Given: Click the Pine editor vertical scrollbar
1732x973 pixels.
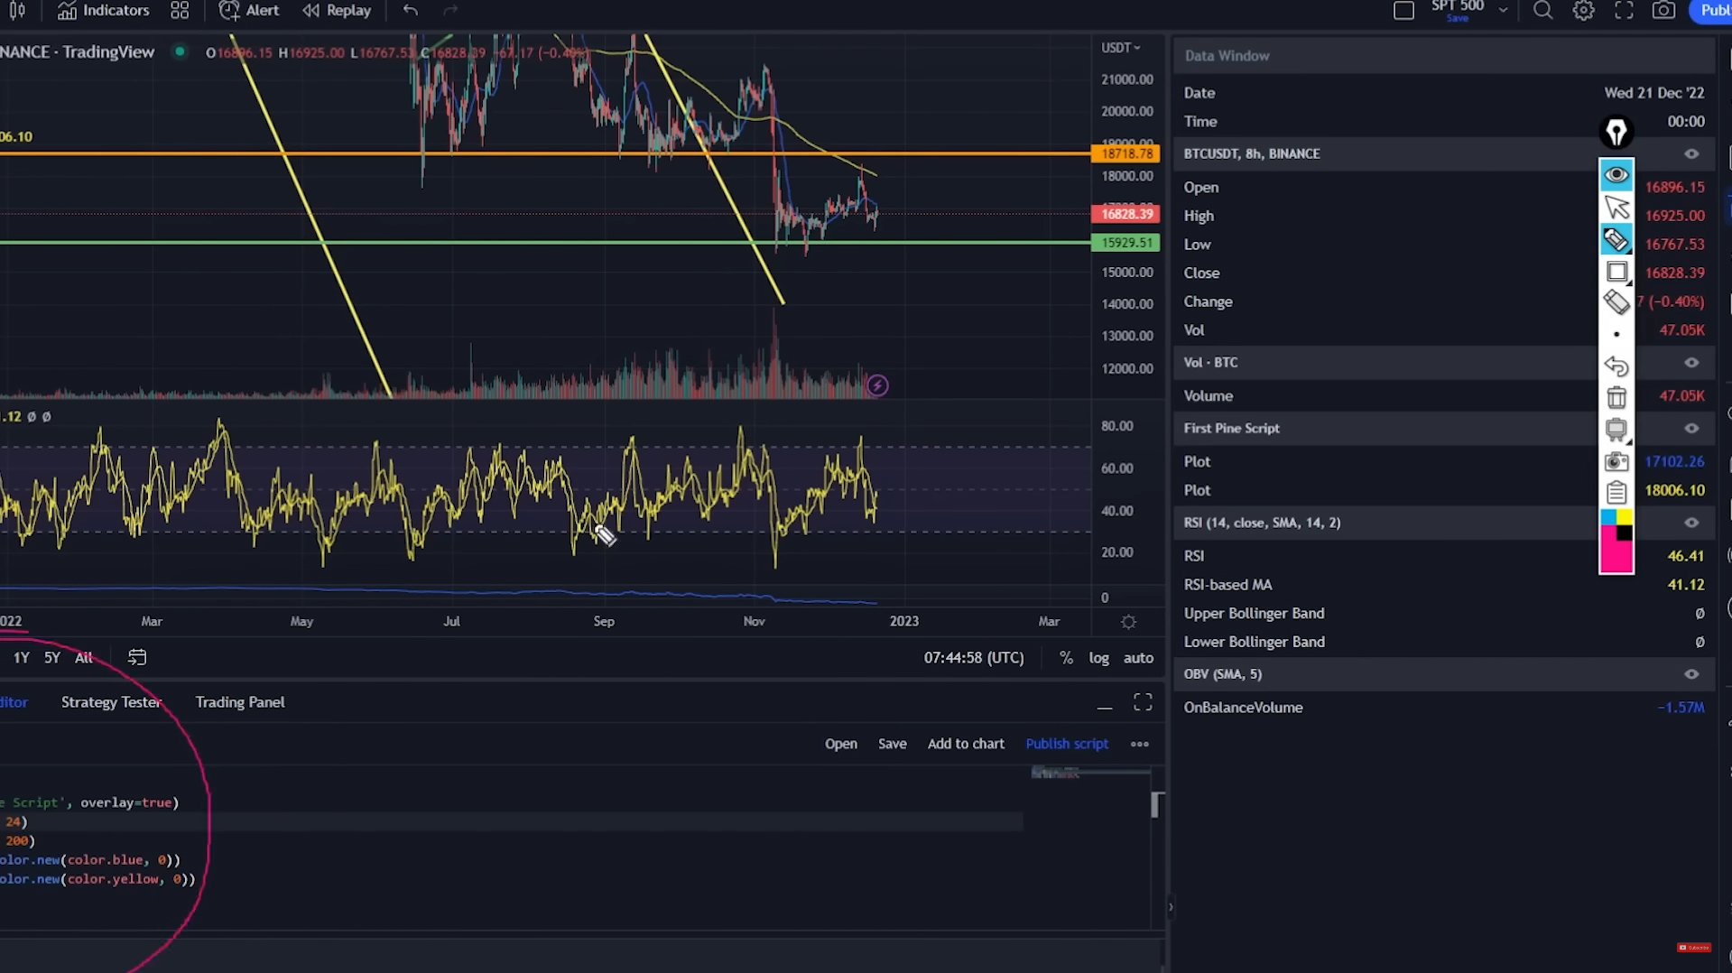Looking at the screenshot, I should click(x=1155, y=805).
